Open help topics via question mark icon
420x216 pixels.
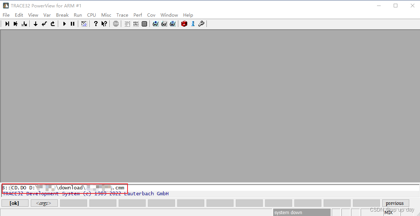96,24
